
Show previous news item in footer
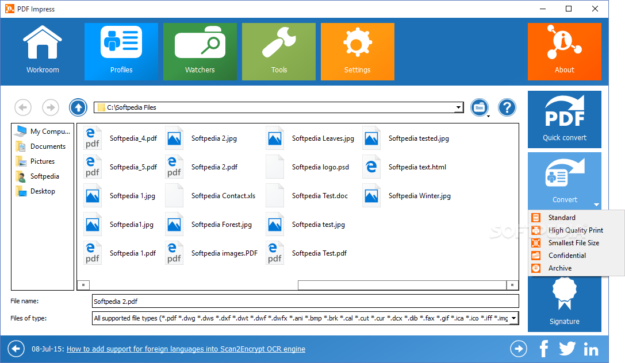(16, 349)
